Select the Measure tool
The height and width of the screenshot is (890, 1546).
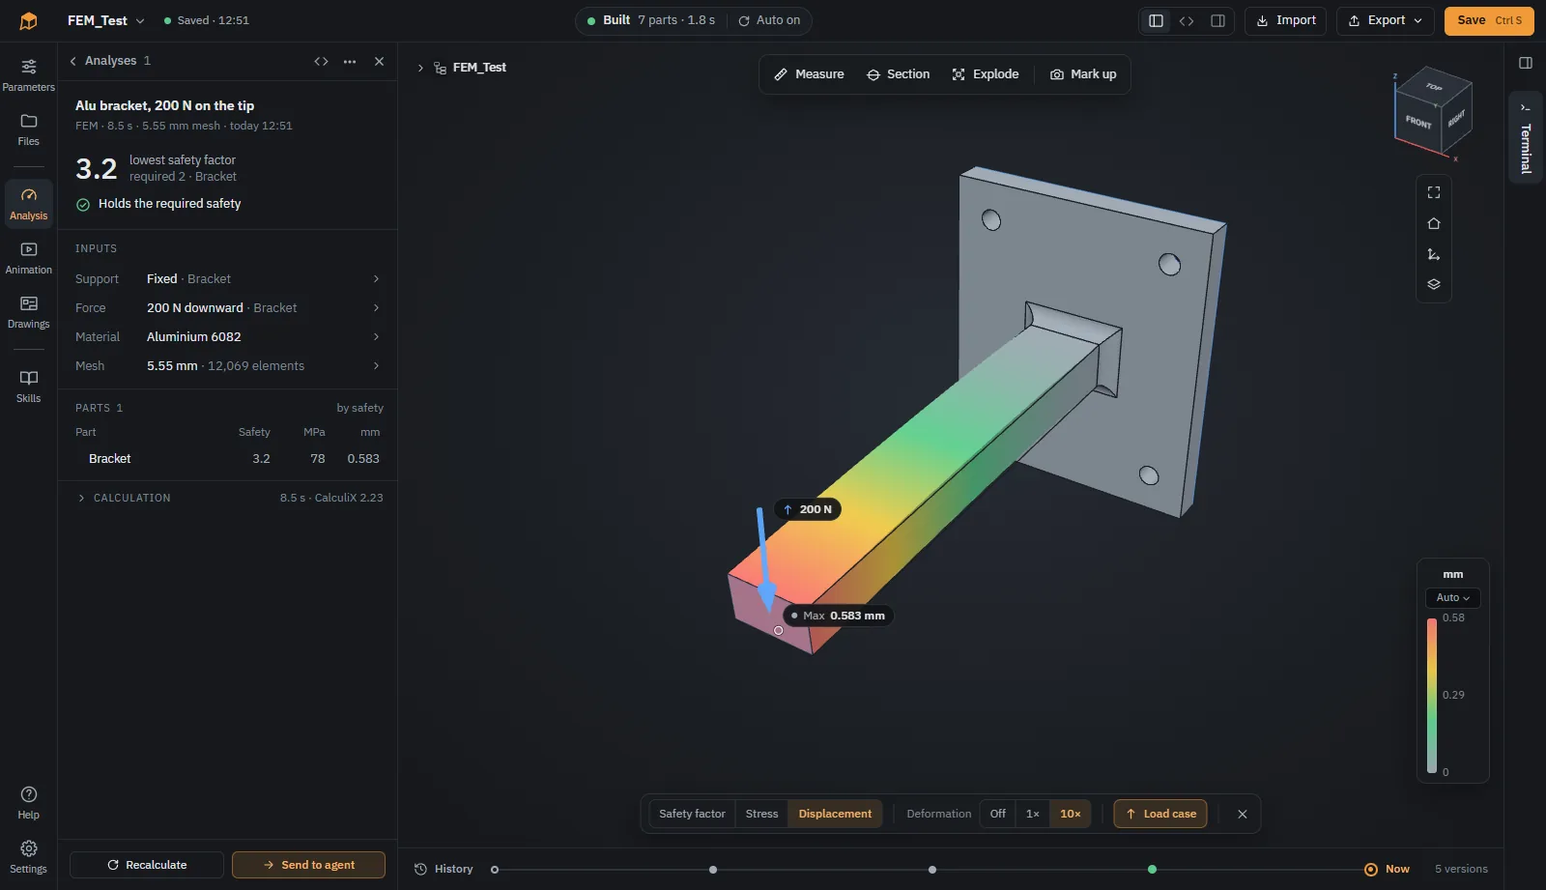(809, 74)
